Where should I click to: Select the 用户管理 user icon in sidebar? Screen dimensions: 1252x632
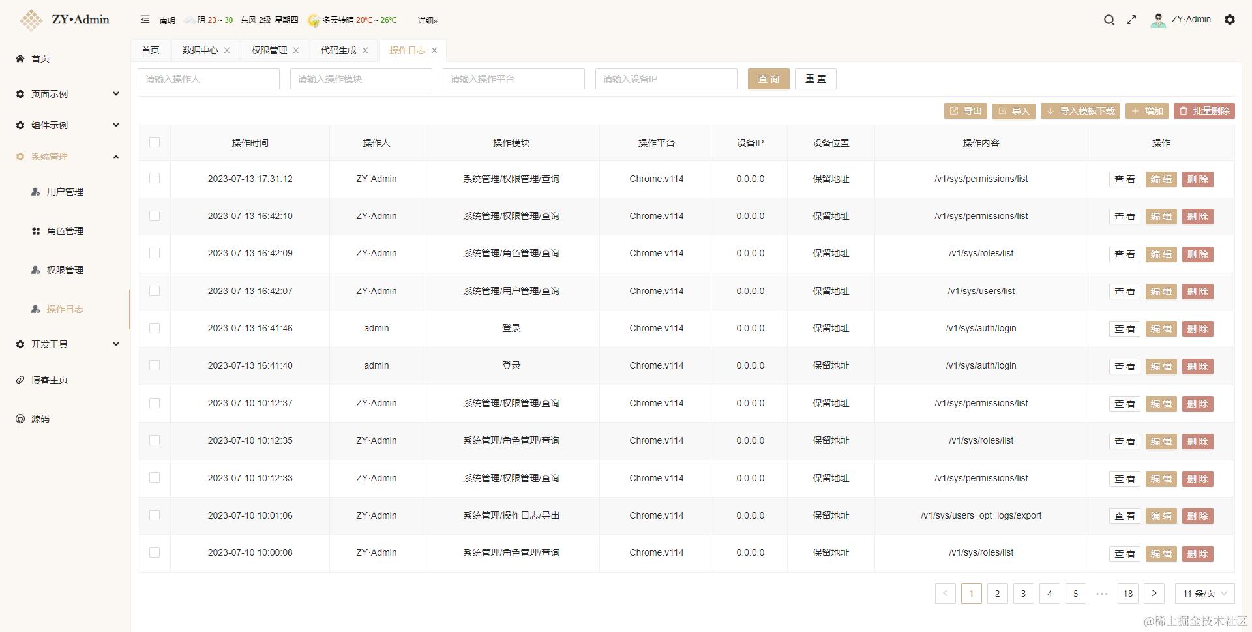click(x=35, y=192)
